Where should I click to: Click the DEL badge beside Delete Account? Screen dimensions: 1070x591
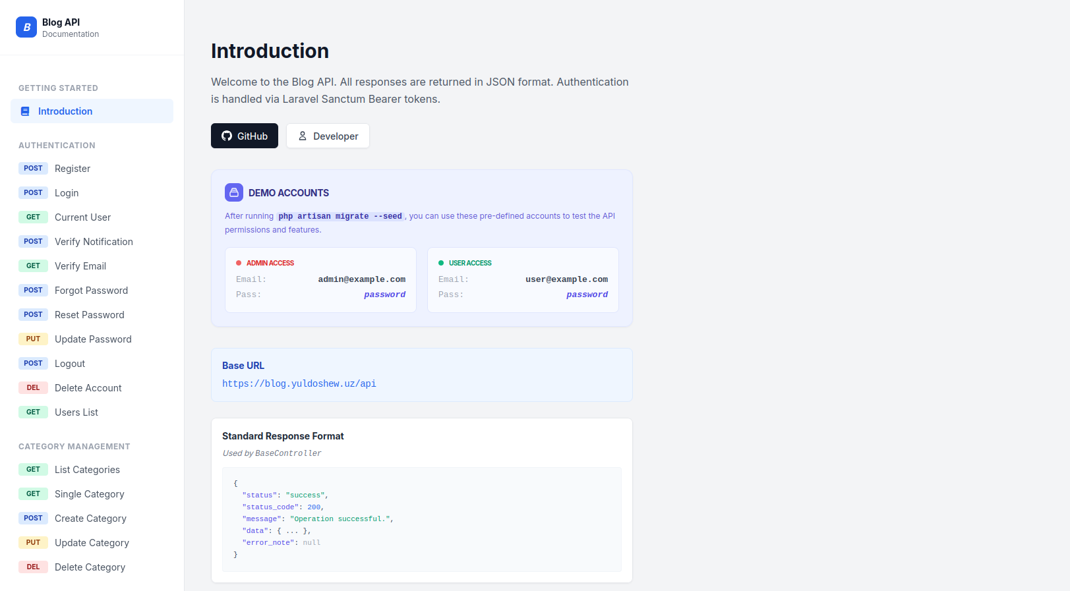pos(33,388)
